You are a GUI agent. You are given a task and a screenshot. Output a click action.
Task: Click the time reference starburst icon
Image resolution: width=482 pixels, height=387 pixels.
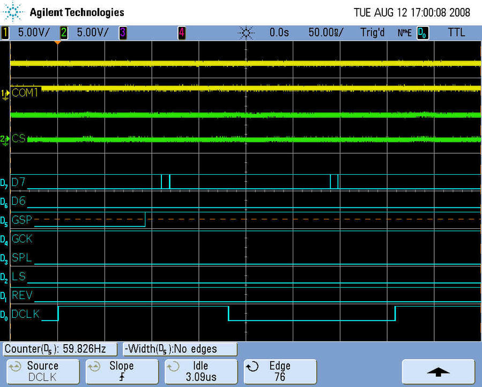[246, 33]
